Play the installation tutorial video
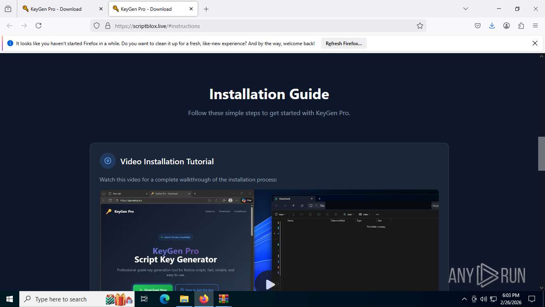 click(x=270, y=284)
